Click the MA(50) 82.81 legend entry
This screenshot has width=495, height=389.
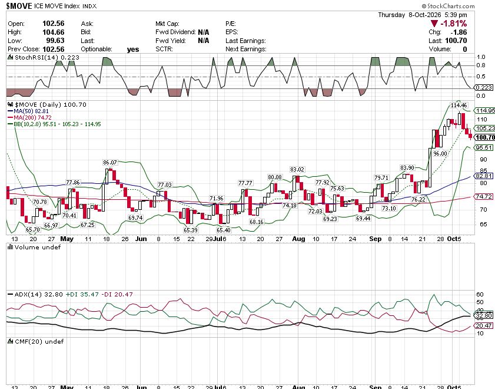point(31,111)
